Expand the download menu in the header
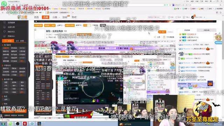Viewport: 224px width, 126px height. (186, 17)
